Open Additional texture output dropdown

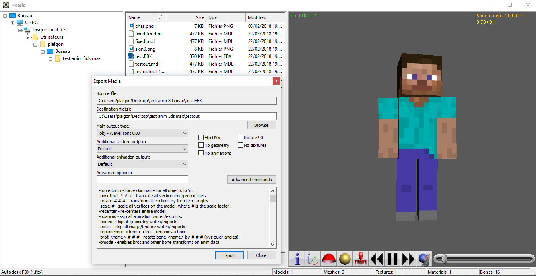coord(142,149)
